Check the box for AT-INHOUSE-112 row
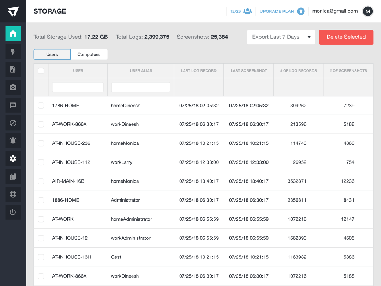This screenshot has height=286, width=381. click(41, 162)
